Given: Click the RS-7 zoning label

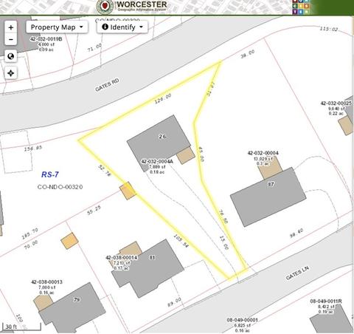Looking at the screenshot, I should click(x=50, y=174).
